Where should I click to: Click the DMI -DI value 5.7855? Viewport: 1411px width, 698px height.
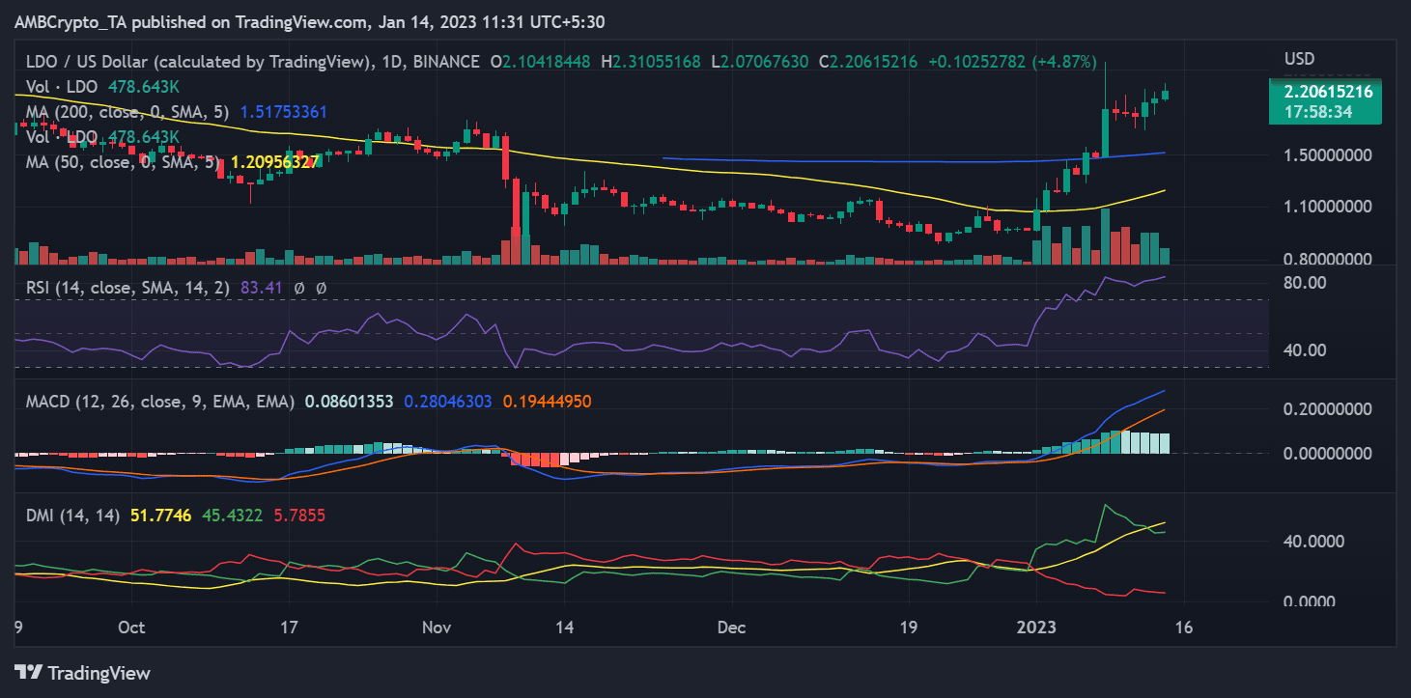click(298, 517)
